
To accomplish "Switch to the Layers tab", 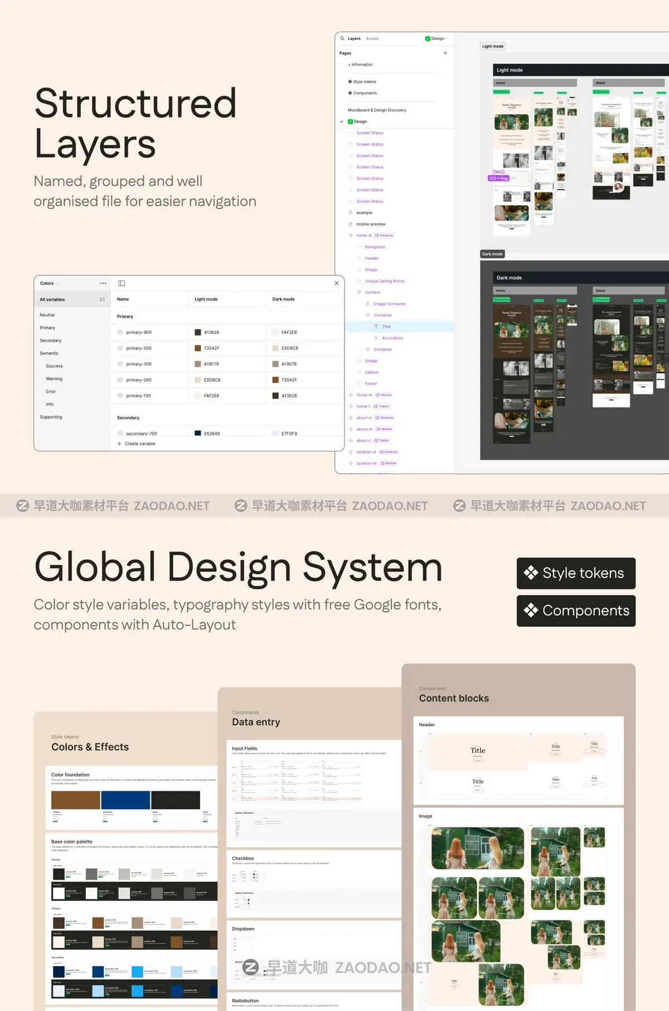I will tap(354, 38).
